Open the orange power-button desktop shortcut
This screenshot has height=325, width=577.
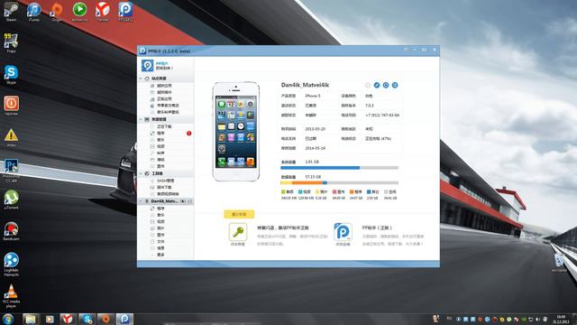pos(11,106)
